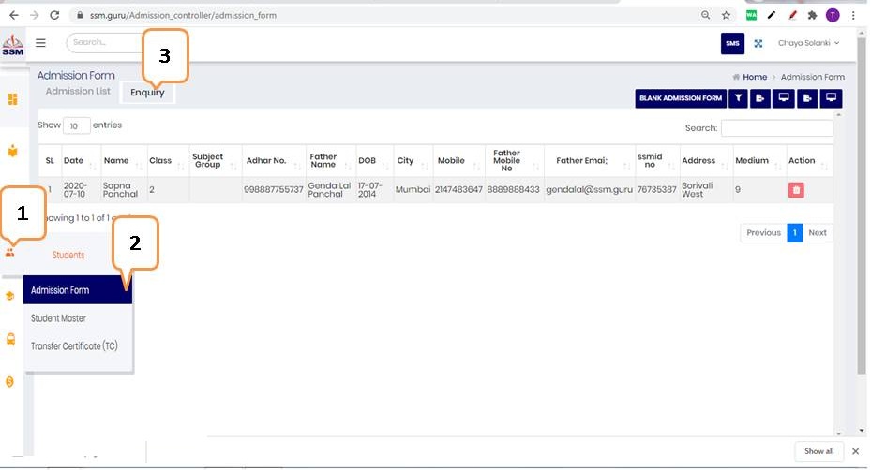Switch to the Admission List tab
This screenshot has width=871, height=470.
(78, 92)
